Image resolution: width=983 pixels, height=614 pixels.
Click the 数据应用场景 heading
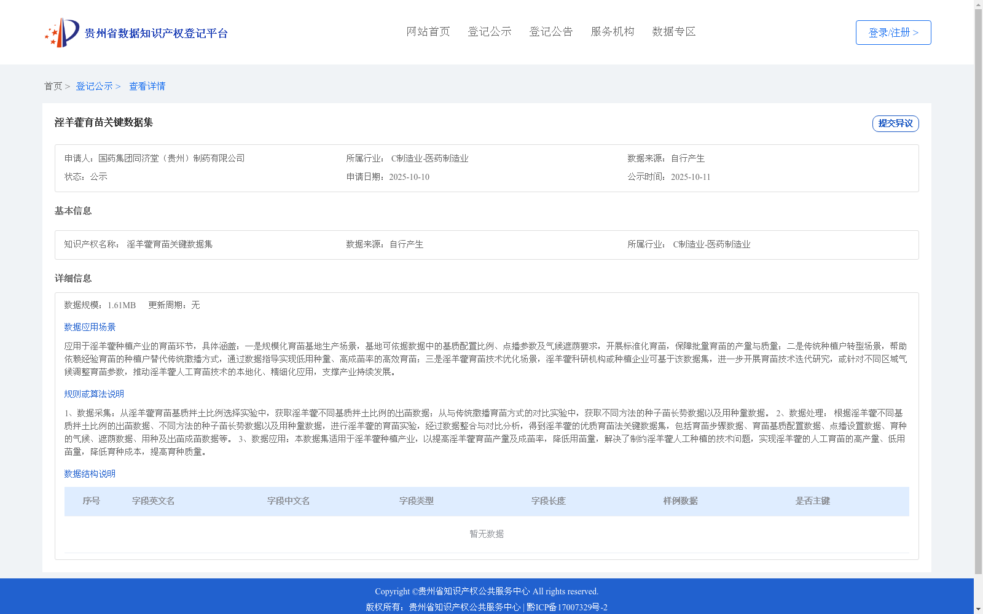(x=90, y=327)
